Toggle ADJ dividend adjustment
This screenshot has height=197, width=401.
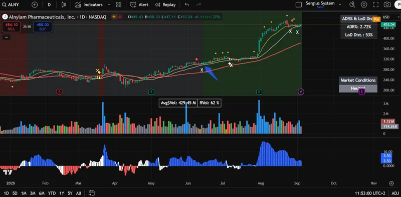pos(395,193)
